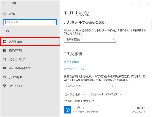
Task: Close the 設定 window
Action: click(x=147, y=3)
